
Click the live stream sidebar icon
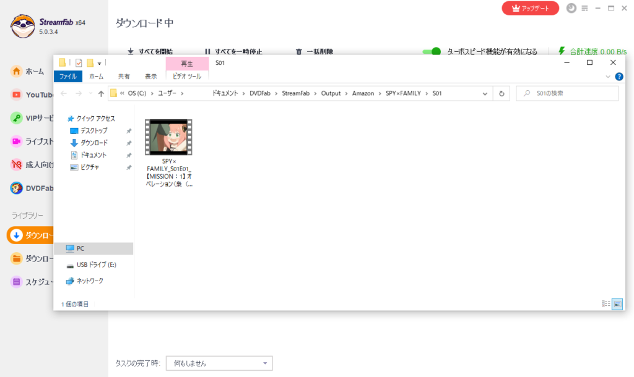click(17, 142)
